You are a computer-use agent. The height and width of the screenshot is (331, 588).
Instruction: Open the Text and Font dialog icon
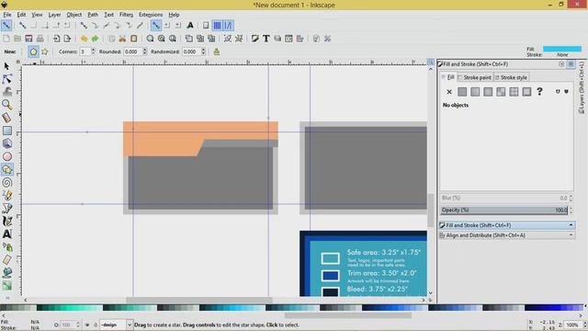[x=266, y=39]
